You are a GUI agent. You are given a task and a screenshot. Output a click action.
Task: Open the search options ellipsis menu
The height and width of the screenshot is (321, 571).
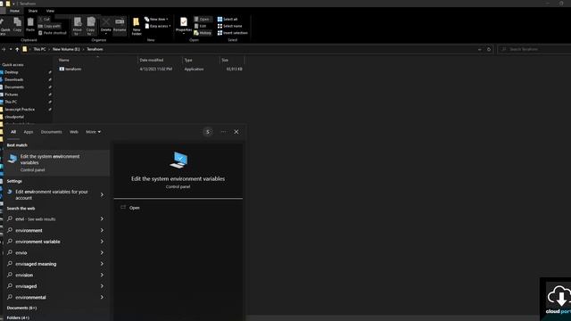point(223,132)
